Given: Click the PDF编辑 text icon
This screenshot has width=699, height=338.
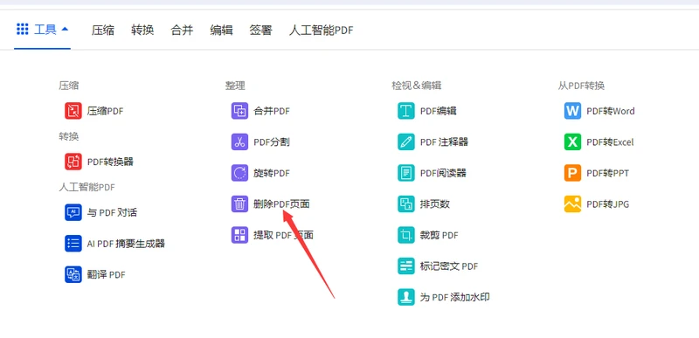Looking at the screenshot, I should pyautogui.click(x=406, y=111).
